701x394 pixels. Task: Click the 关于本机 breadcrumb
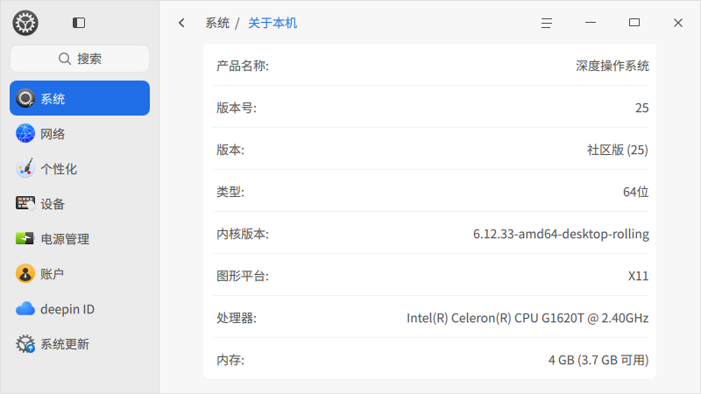(273, 23)
